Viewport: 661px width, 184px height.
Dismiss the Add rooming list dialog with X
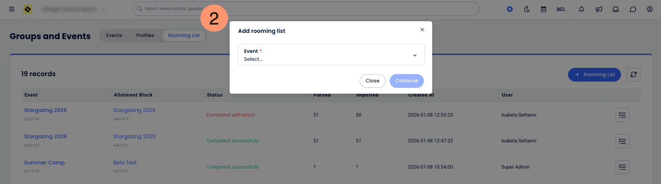(422, 30)
